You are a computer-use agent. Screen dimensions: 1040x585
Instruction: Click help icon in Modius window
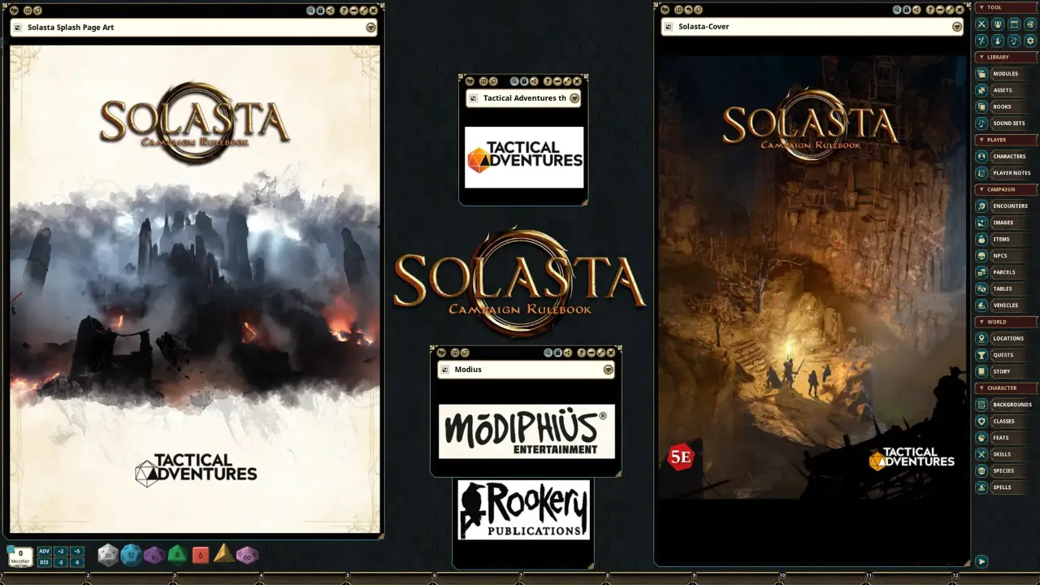coord(582,353)
